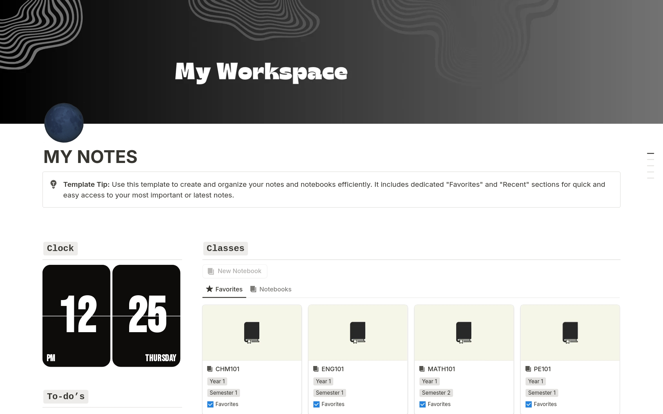Uncheck the Favorites checkbox on CHM101 card
This screenshot has height=414, width=663.
click(x=210, y=404)
